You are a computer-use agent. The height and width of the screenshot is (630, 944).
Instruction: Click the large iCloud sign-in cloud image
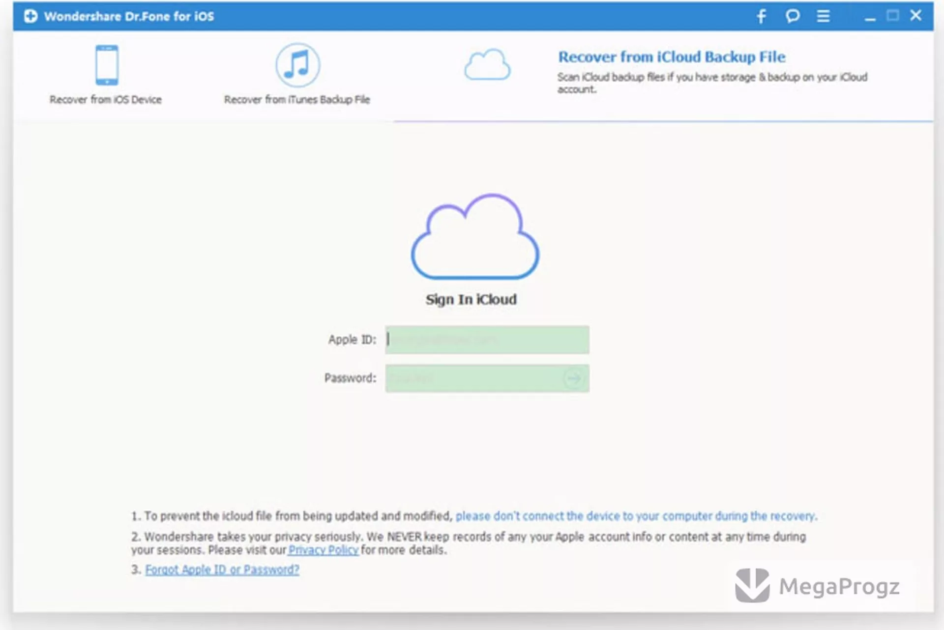475,236
